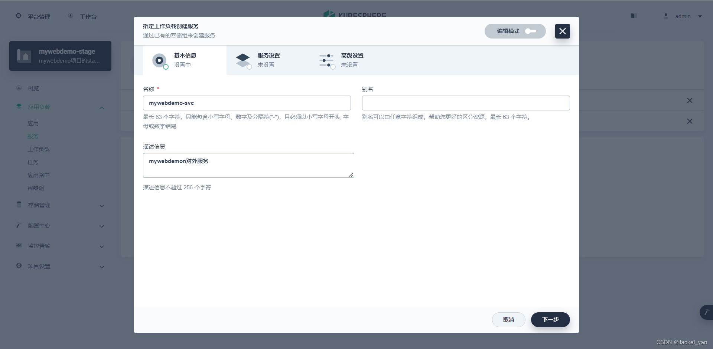
Task: Switch to the 工作负载 sidebar item
Action: pyautogui.click(x=39, y=149)
